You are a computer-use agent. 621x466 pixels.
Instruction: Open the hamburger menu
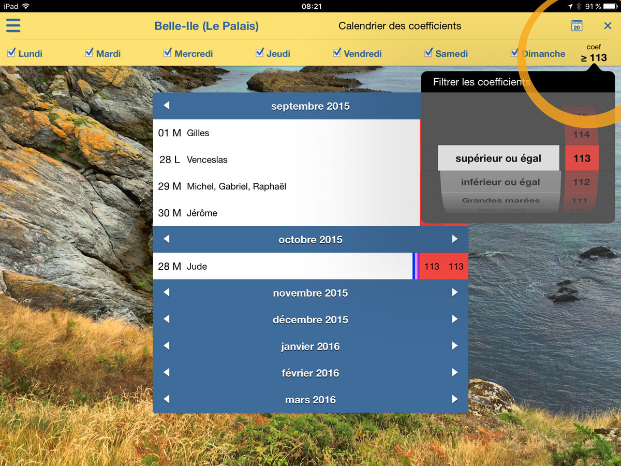pyautogui.click(x=13, y=25)
